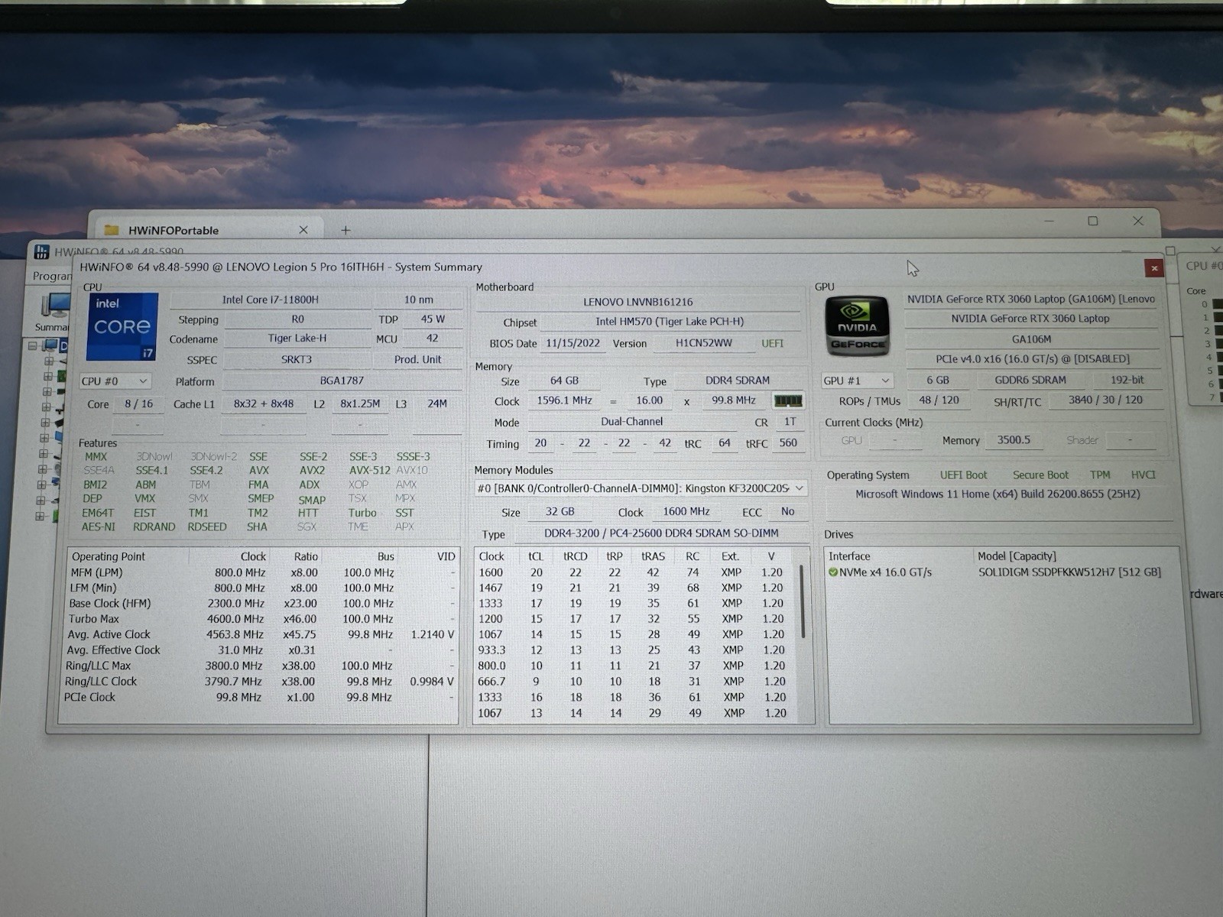Click the memory timings table scrollbar

(x=802, y=602)
